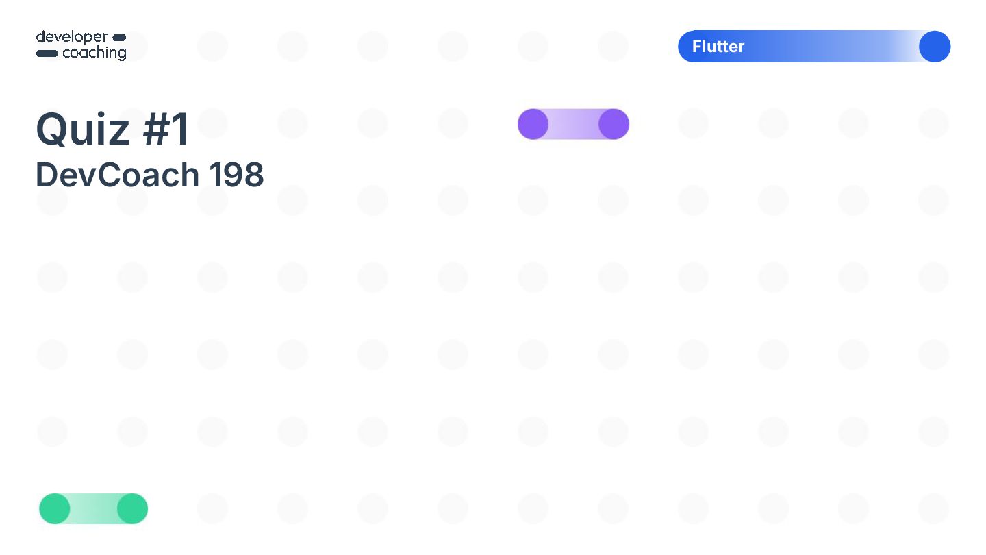The image size is (986, 555).
Task: Click the word 'coaching' in logo
Action: pos(94,53)
